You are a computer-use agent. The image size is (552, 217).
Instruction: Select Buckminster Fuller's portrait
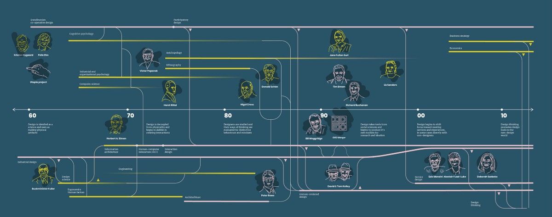(x=43, y=175)
